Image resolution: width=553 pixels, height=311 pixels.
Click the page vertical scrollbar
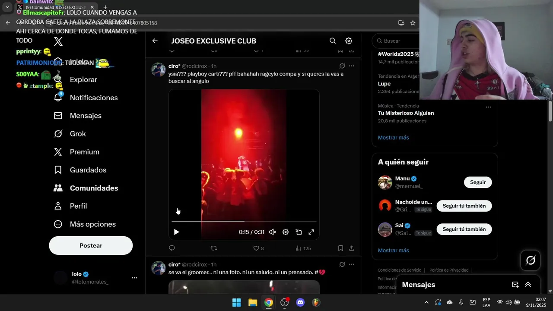point(550,111)
